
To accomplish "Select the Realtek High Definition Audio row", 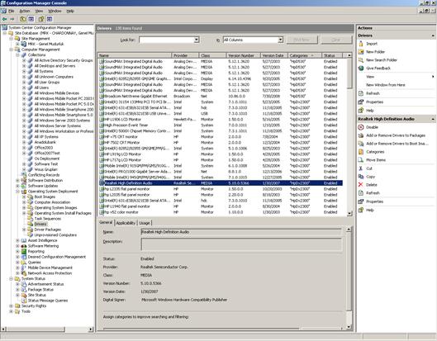I will (221, 183).
